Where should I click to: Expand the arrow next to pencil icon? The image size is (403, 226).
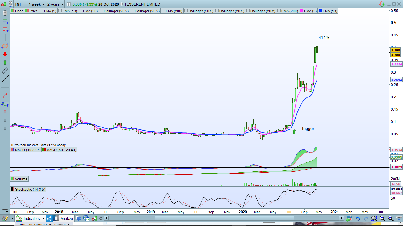click(12, 218)
